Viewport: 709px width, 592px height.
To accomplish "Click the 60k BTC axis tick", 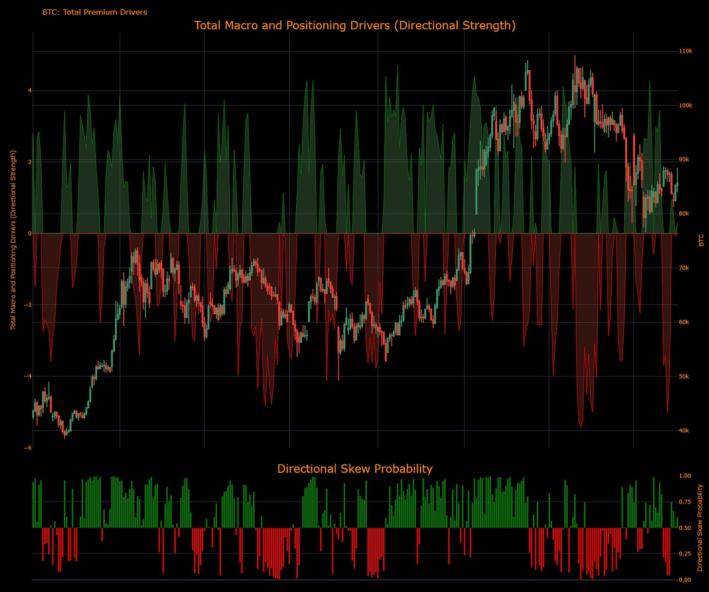I will [x=684, y=322].
